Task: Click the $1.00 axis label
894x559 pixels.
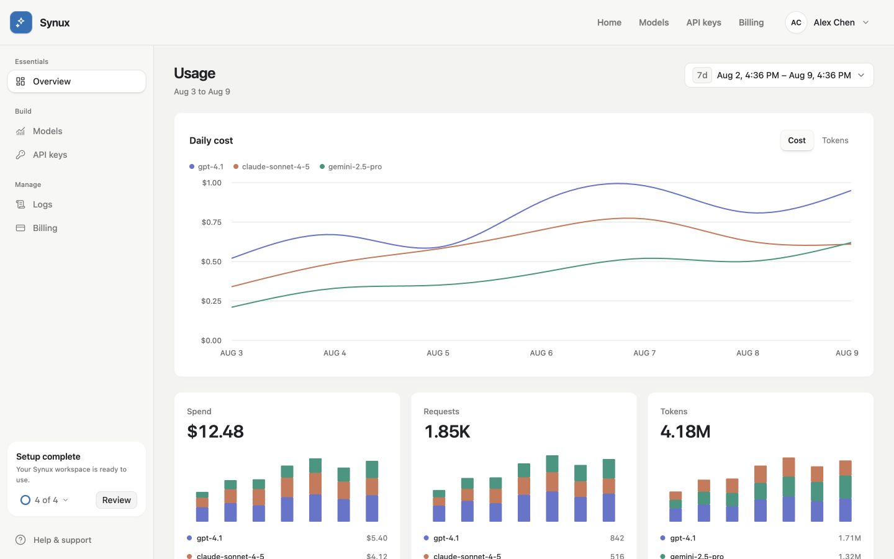Action: [212, 183]
